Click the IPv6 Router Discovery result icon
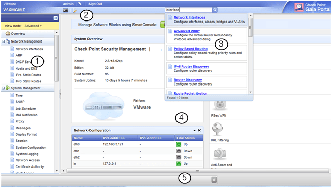This screenshot has height=188, width=332. (170, 67)
